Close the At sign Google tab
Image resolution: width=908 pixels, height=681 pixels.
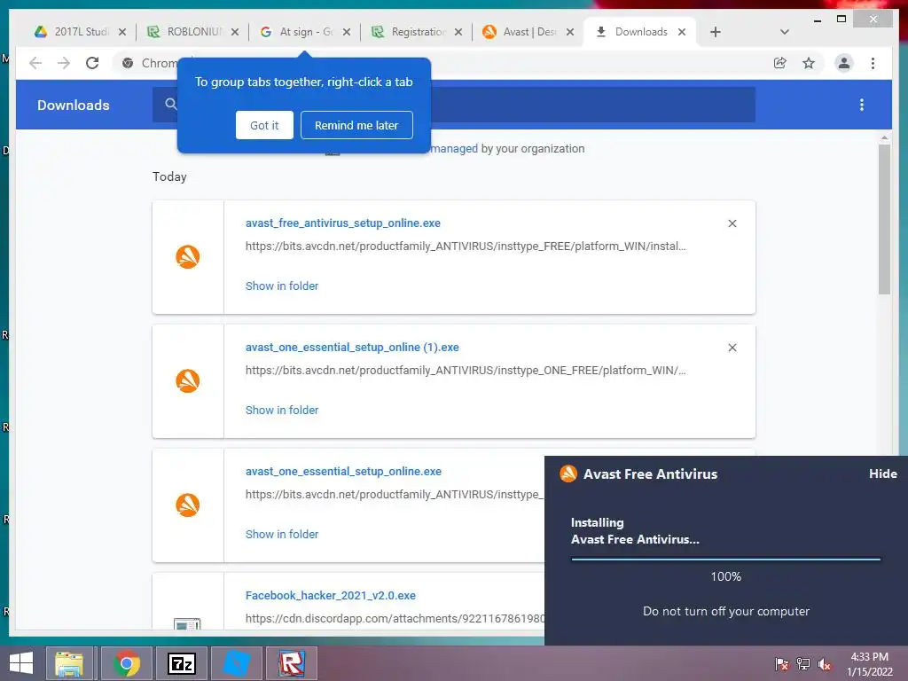(x=347, y=33)
